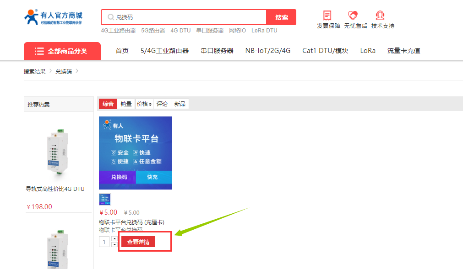This screenshot has width=463, height=269.
Task: Click the 兑换码 breadcrumb
Action: coord(64,72)
